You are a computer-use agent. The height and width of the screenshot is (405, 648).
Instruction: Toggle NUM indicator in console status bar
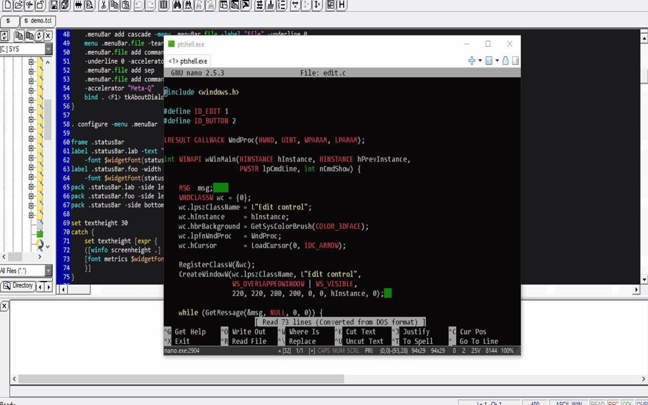point(338,350)
